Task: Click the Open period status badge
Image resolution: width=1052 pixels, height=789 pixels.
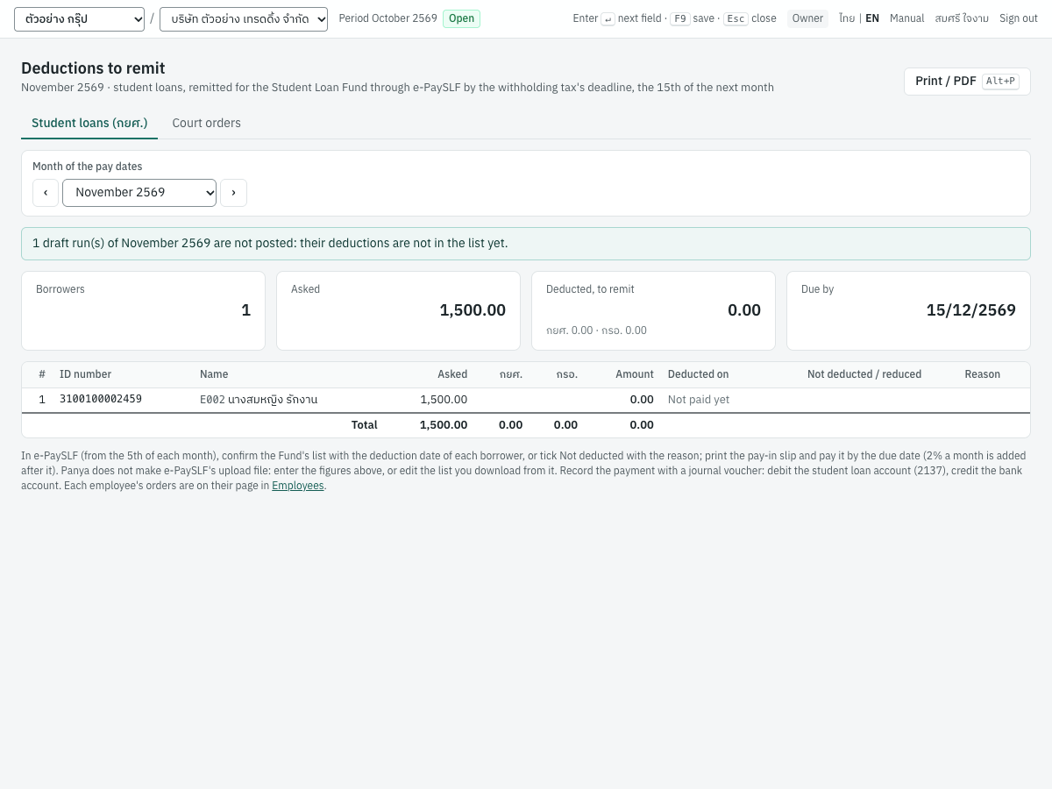Action: pyautogui.click(x=461, y=18)
